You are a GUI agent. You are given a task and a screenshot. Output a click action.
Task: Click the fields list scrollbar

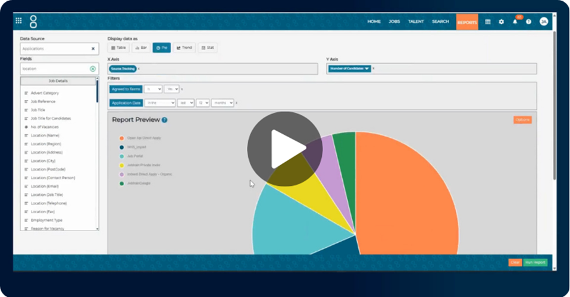tap(97, 91)
